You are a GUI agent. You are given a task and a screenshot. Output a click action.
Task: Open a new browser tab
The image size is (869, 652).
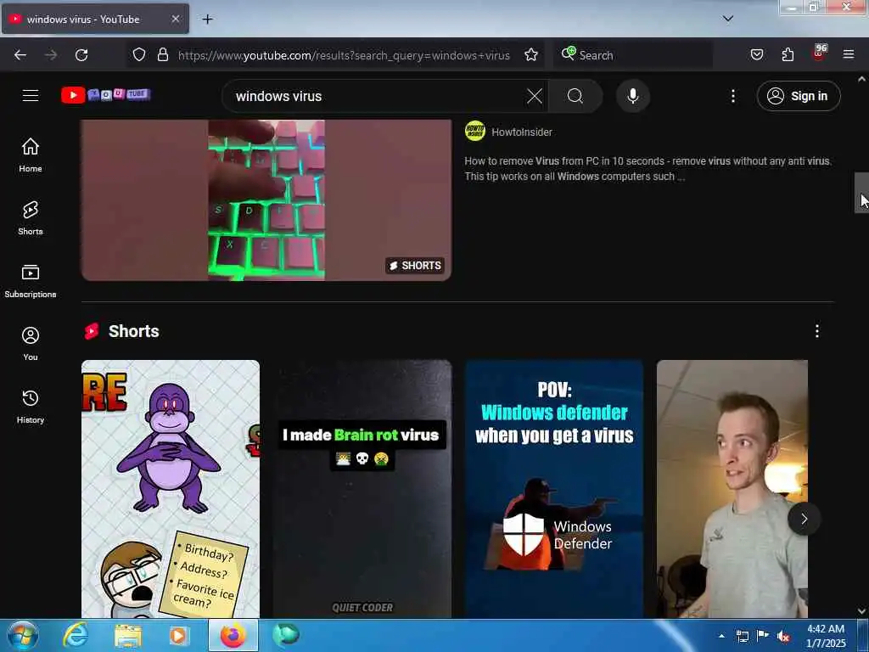coord(207,20)
